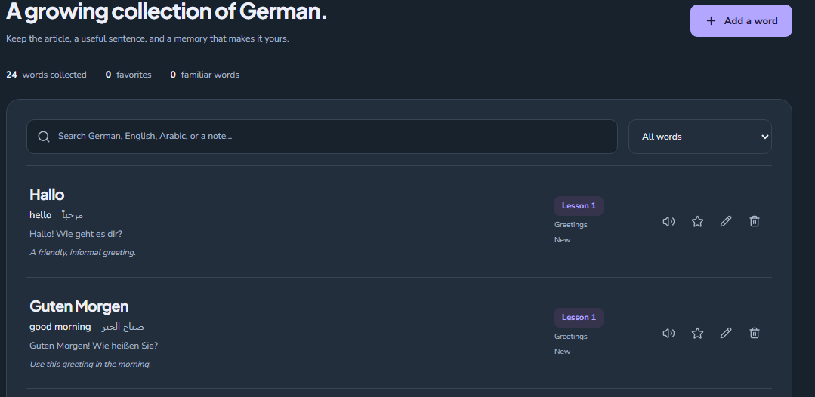Star Guten Morgen as a favorite
Viewport: 815px width, 397px height.
pyautogui.click(x=697, y=333)
